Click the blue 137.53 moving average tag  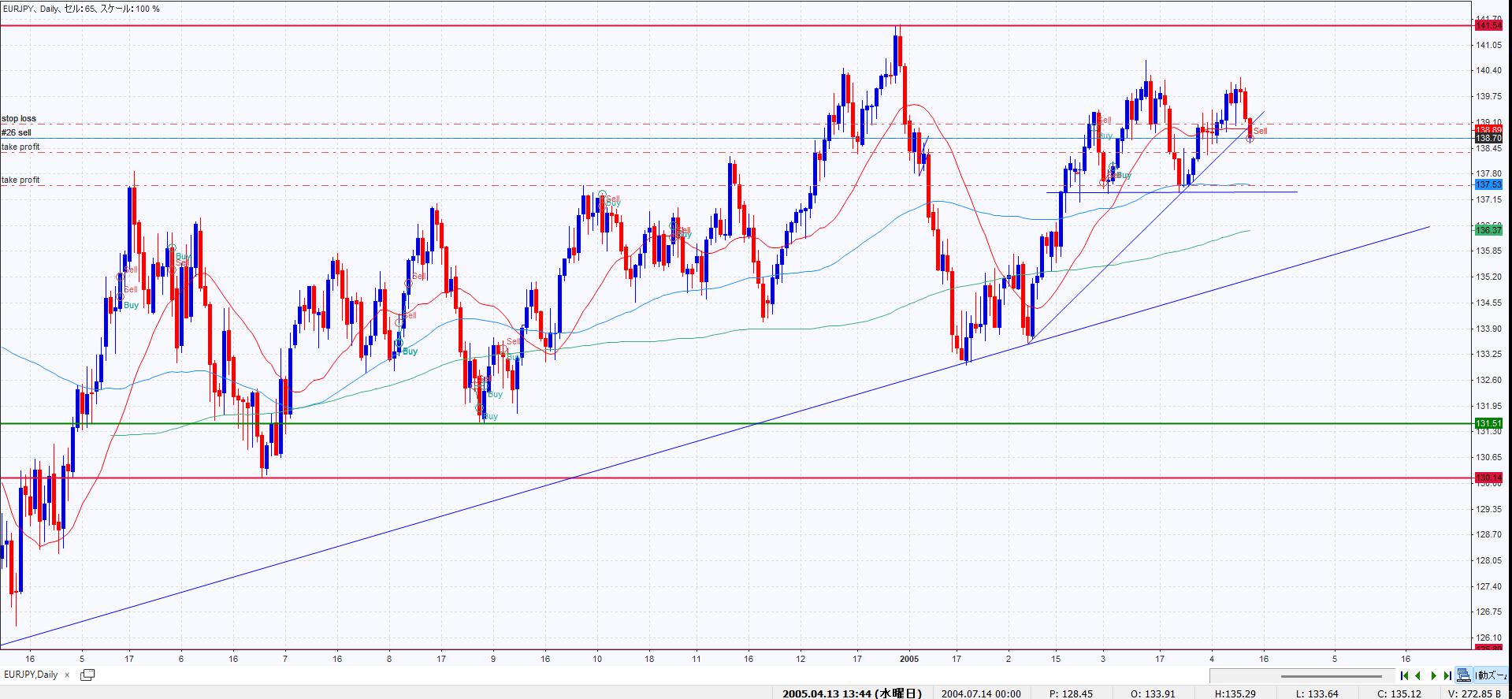(x=1488, y=184)
